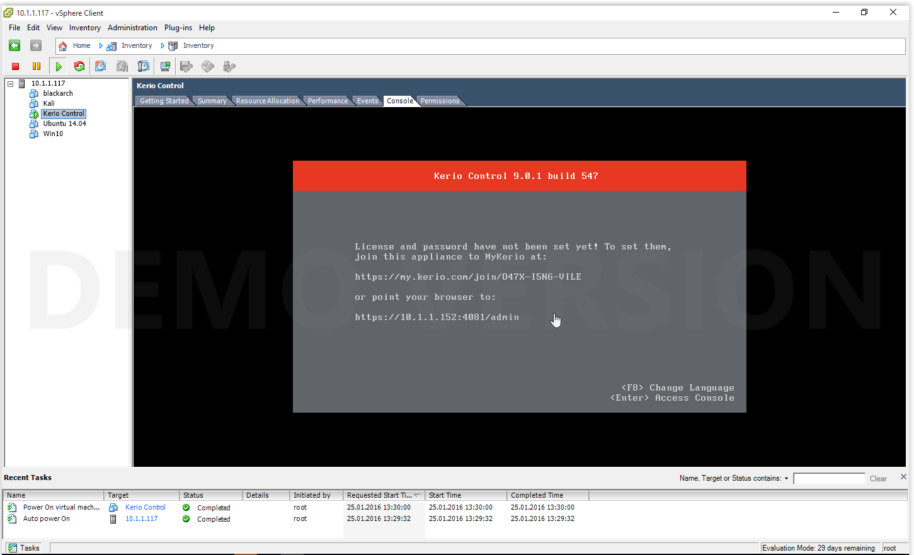Switch to the Events tab

(x=367, y=101)
